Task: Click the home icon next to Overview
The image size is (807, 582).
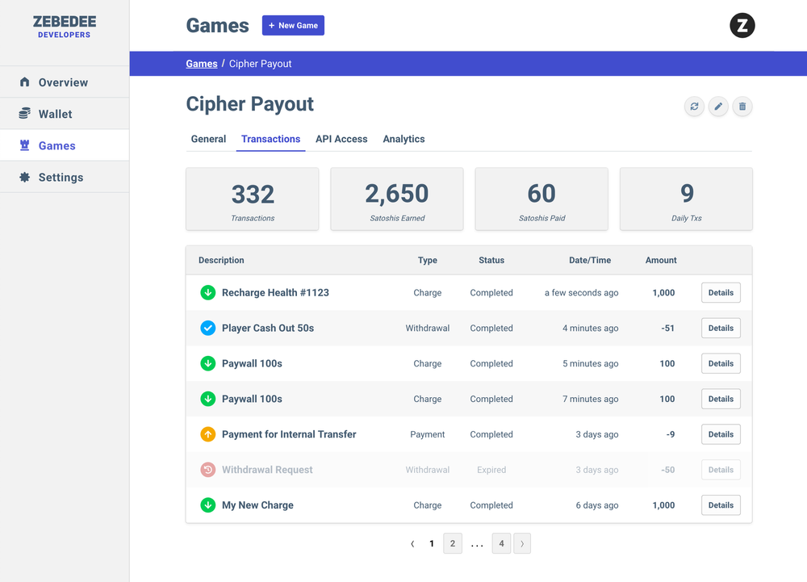Action: click(23, 82)
